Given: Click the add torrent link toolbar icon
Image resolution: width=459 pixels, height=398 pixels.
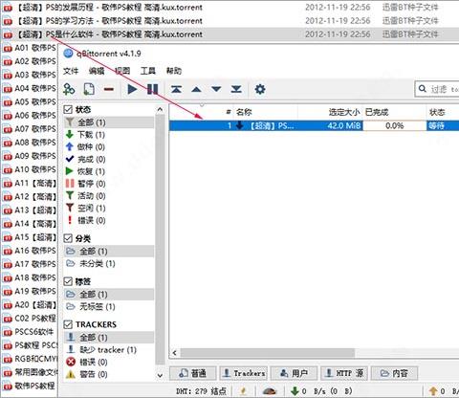Looking at the screenshot, I should tap(69, 89).
